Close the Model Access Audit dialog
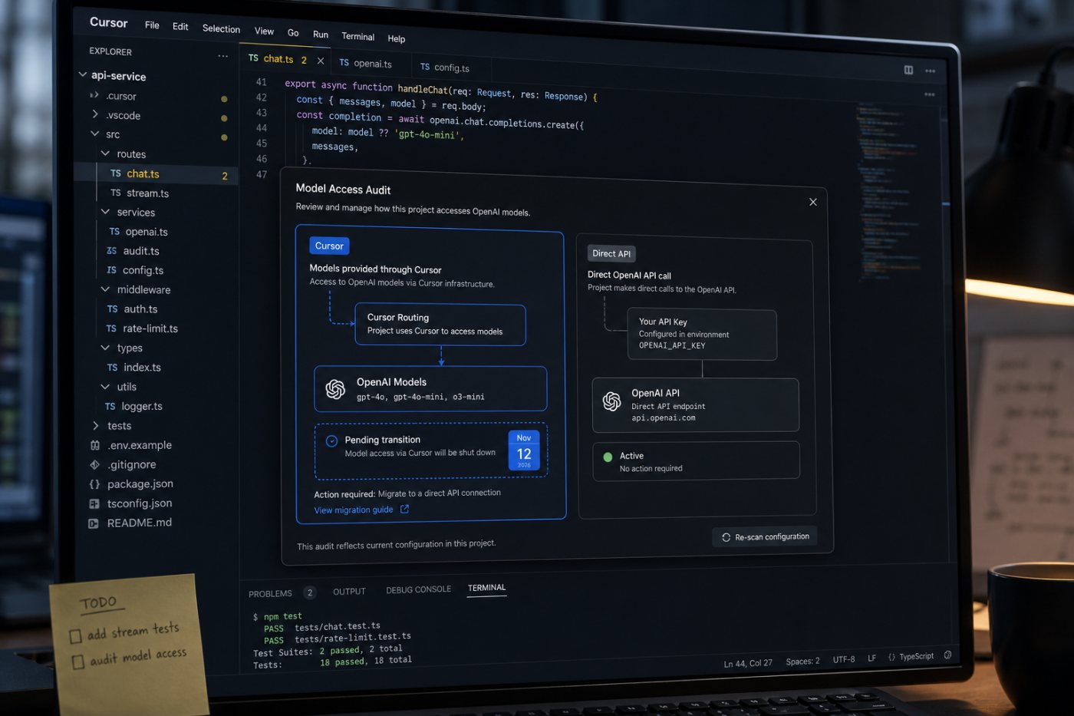 tap(813, 202)
